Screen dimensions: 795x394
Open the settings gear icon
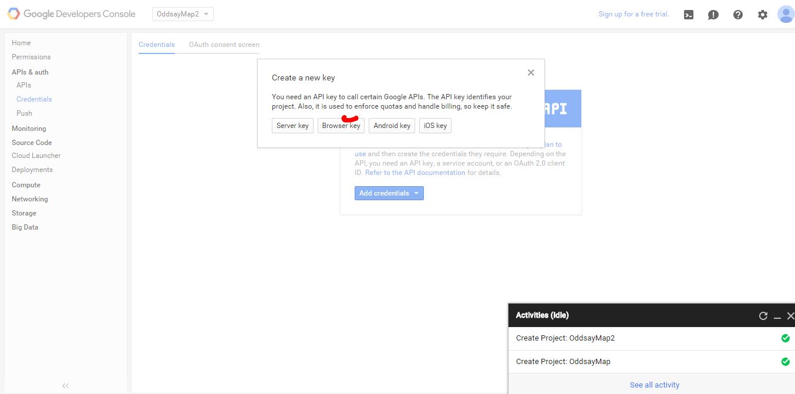point(762,14)
